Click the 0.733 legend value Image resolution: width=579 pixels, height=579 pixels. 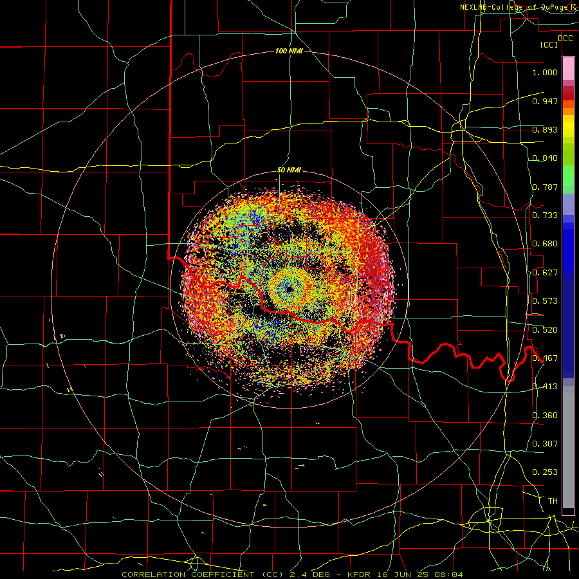click(545, 216)
